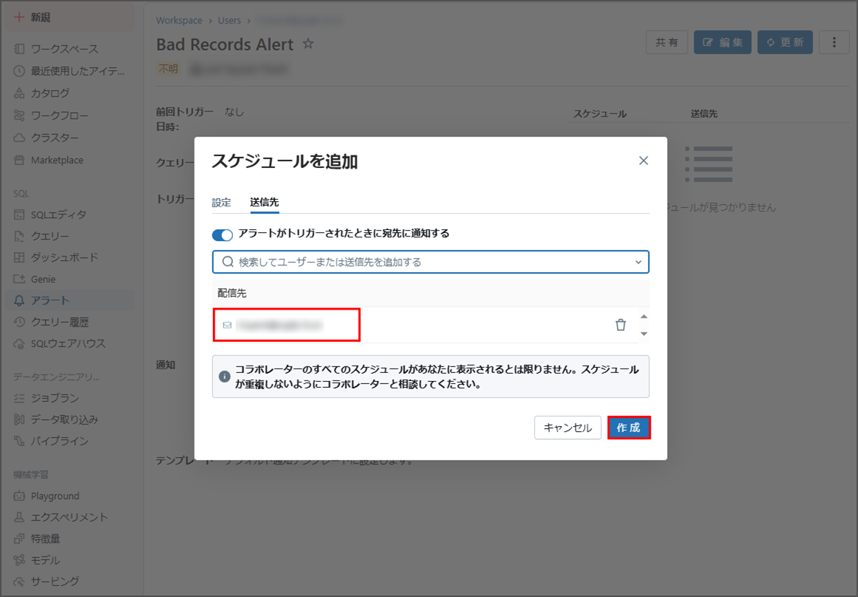The image size is (858, 597).
Task: Click the カタログ sidebar icon
Action: [19, 93]
